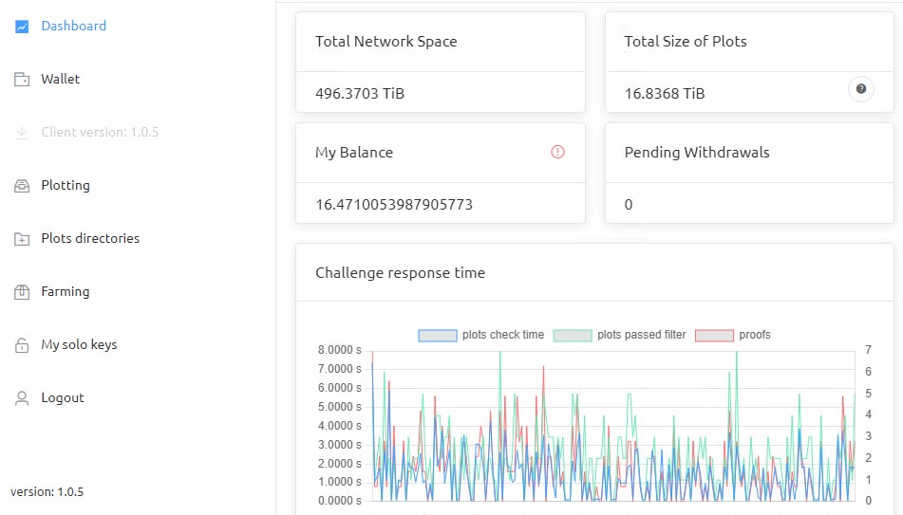Open My solo keys
This screenshot has width=903, height=515.
(79, 344)
